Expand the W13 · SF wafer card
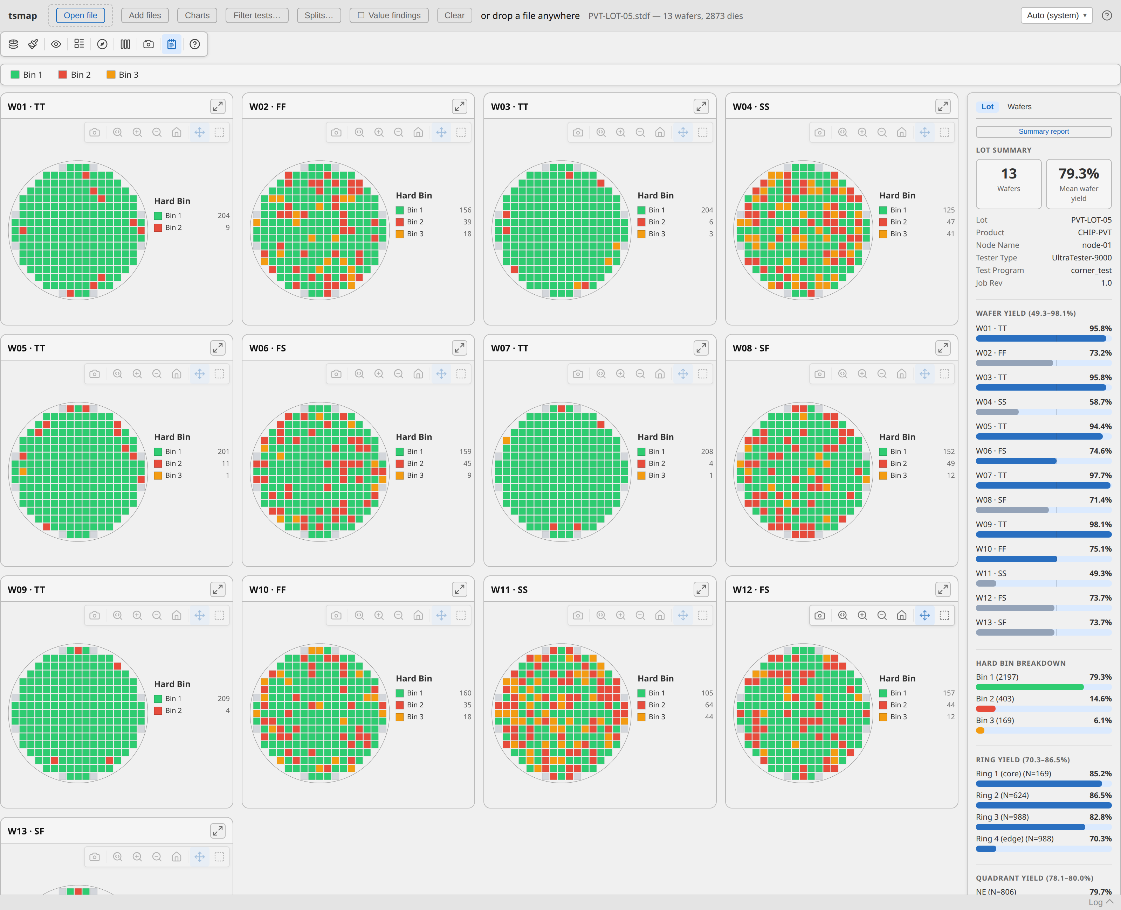1121x910 pixels. click(x=218, y=831)
